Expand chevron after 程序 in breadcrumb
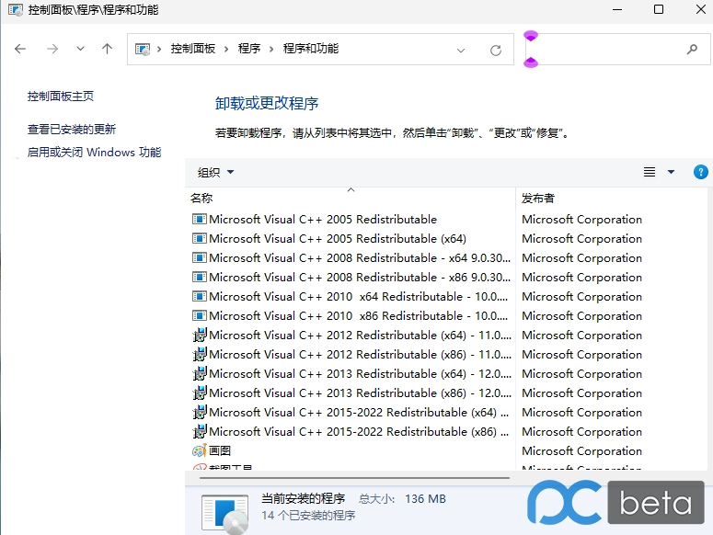The width and height of the screenshot is (713, 535). tap(271, 49)
